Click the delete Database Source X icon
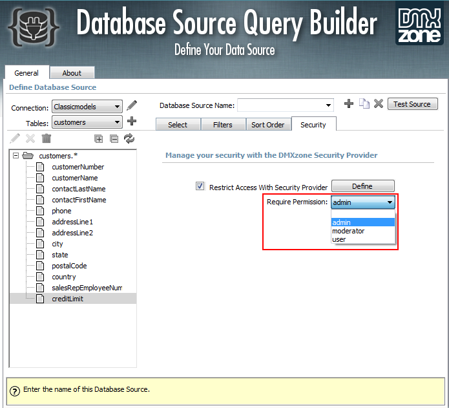The width and height of the screenshot is (449, 408). pos(379,103)
